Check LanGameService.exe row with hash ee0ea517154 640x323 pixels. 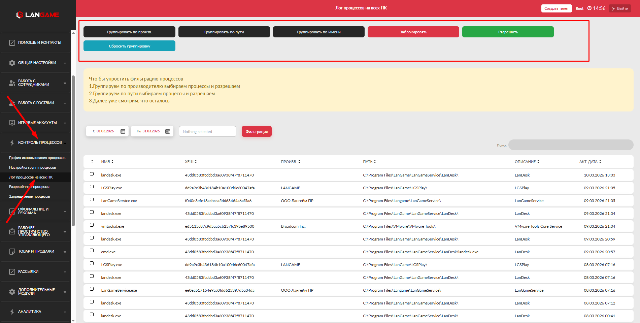(x=92, y=289)
